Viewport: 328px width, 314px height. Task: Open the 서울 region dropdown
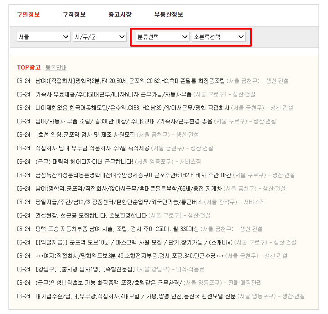tap(44, 37)
